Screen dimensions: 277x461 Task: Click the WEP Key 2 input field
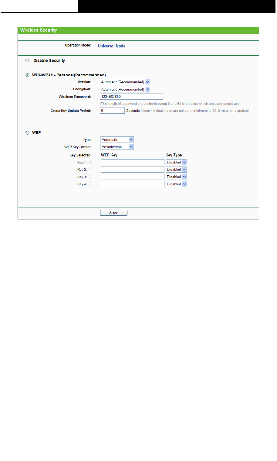click(133, 170)
